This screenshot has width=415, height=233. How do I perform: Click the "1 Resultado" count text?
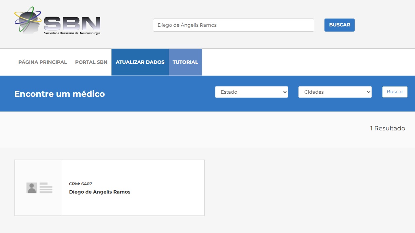pos(388,128)
